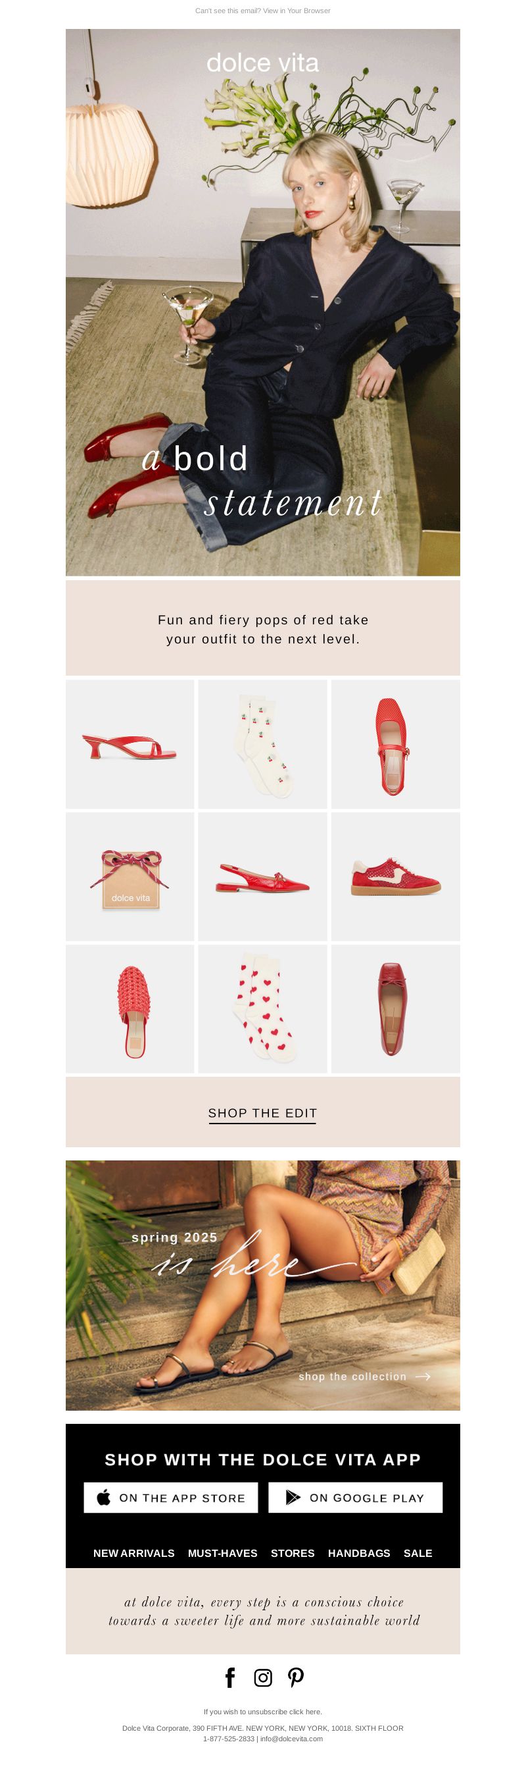Open the Pinterest icon link
Viewport: 526px width, 1765px height.
click(295, 1677)
